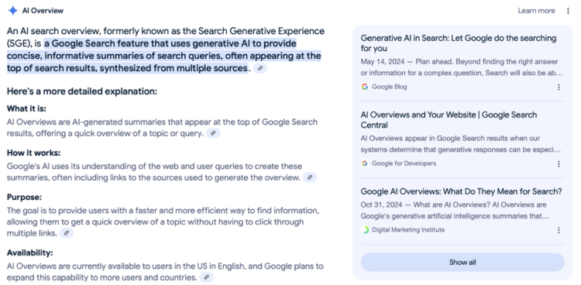
Task: Open AI Overviews and Your Website article
Action: (449, 120)
